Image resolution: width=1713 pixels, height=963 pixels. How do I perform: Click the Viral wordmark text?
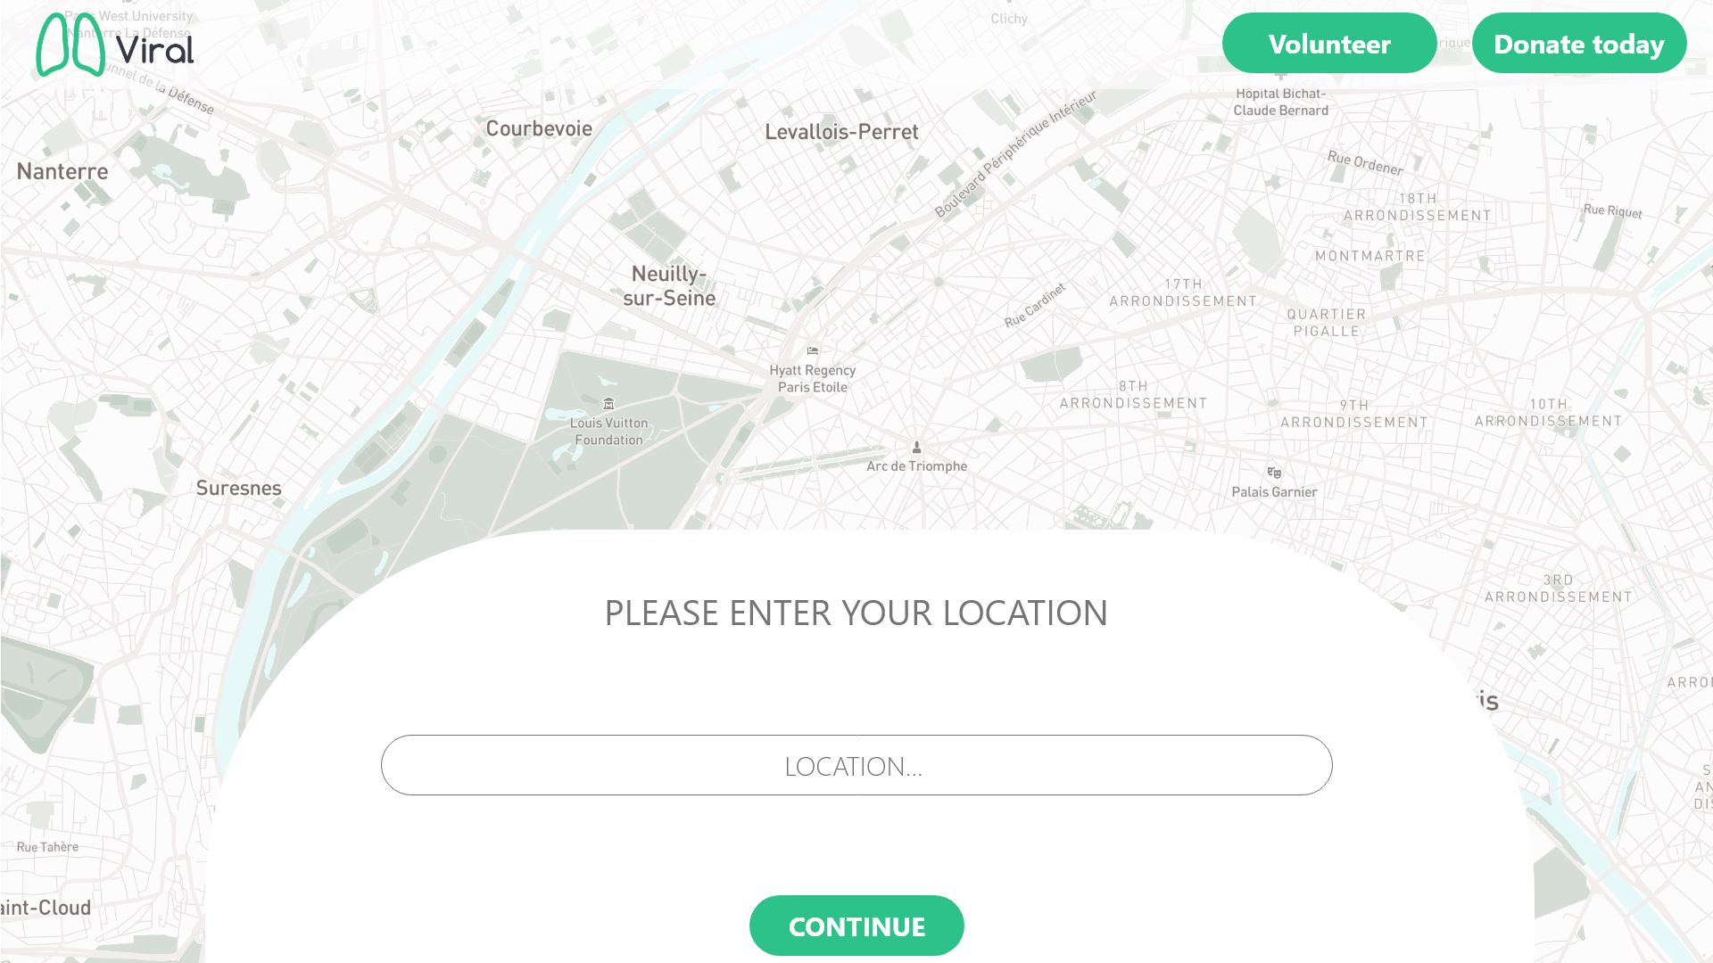click(155, 50)
